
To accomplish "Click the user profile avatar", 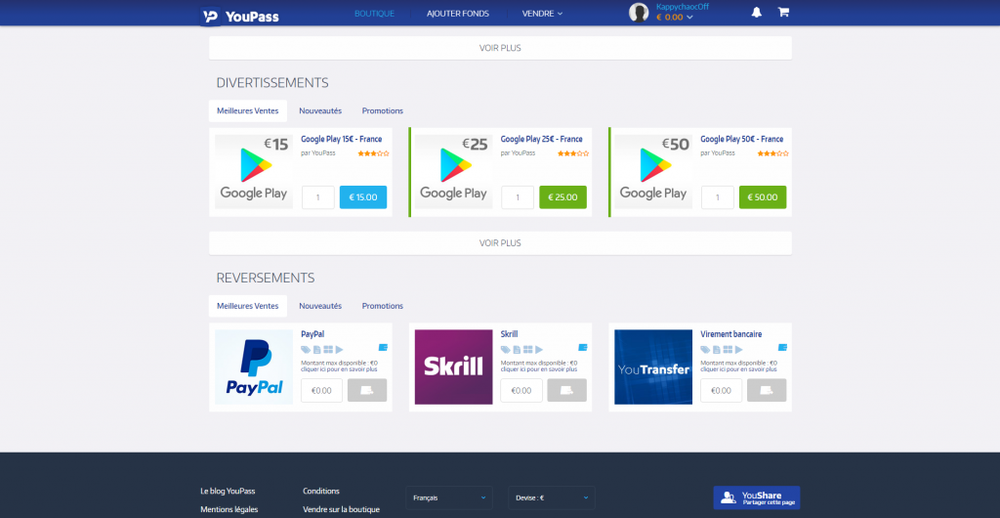I will coord(639,13).
